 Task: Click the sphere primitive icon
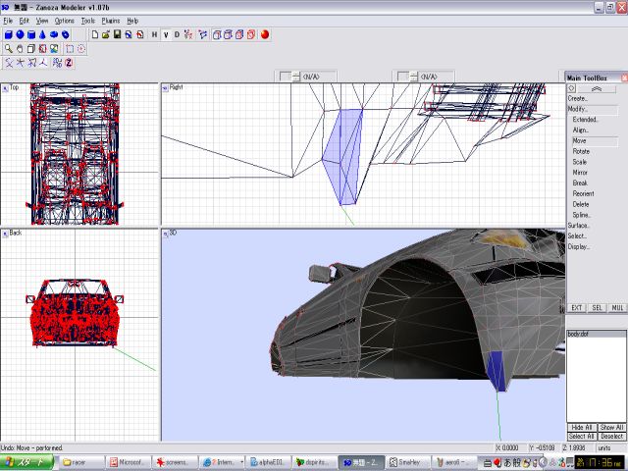pyautogui.click(x=21, y=34)
